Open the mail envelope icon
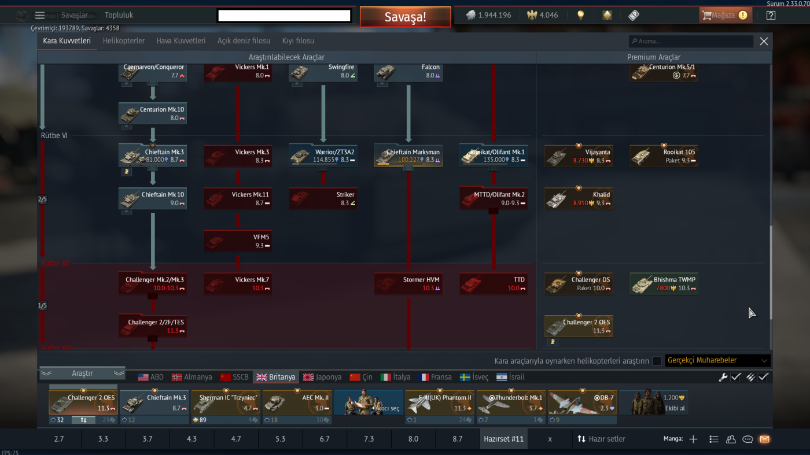This screenshot has height=455, width=810. (764, 439)
